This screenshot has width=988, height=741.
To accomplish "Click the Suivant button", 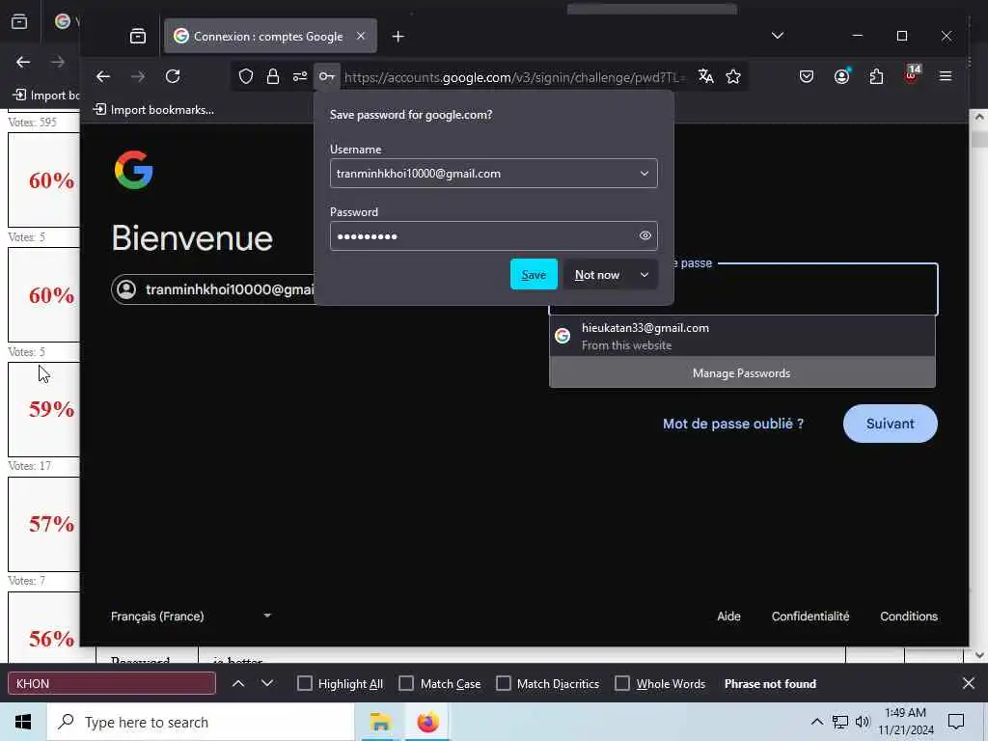I will pos(890,424).
